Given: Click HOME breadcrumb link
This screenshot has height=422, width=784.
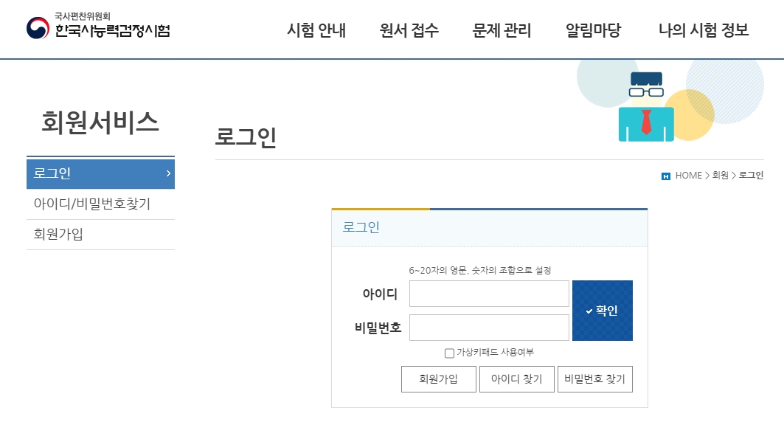Looking at the screenshot, I should tap(689, 176).
